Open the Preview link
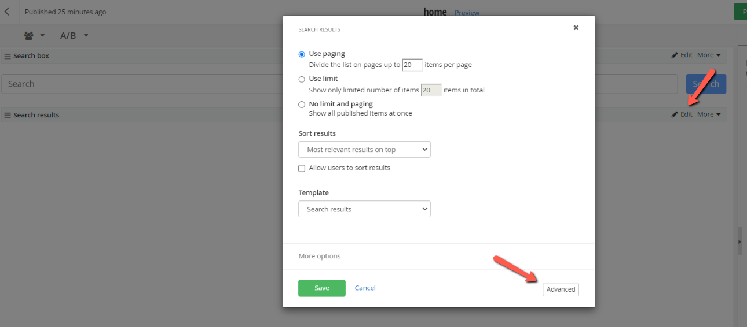 pyautogui.click(x=467, y=13)
